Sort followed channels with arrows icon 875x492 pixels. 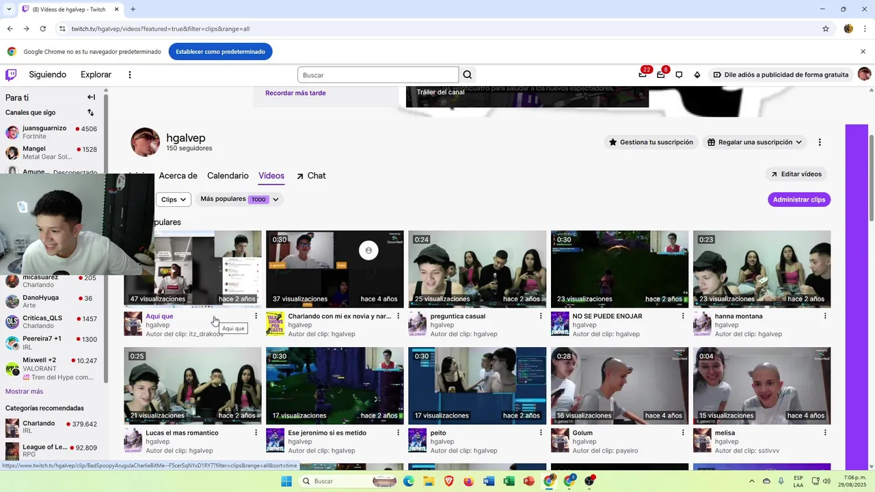[x=90, y=112]
